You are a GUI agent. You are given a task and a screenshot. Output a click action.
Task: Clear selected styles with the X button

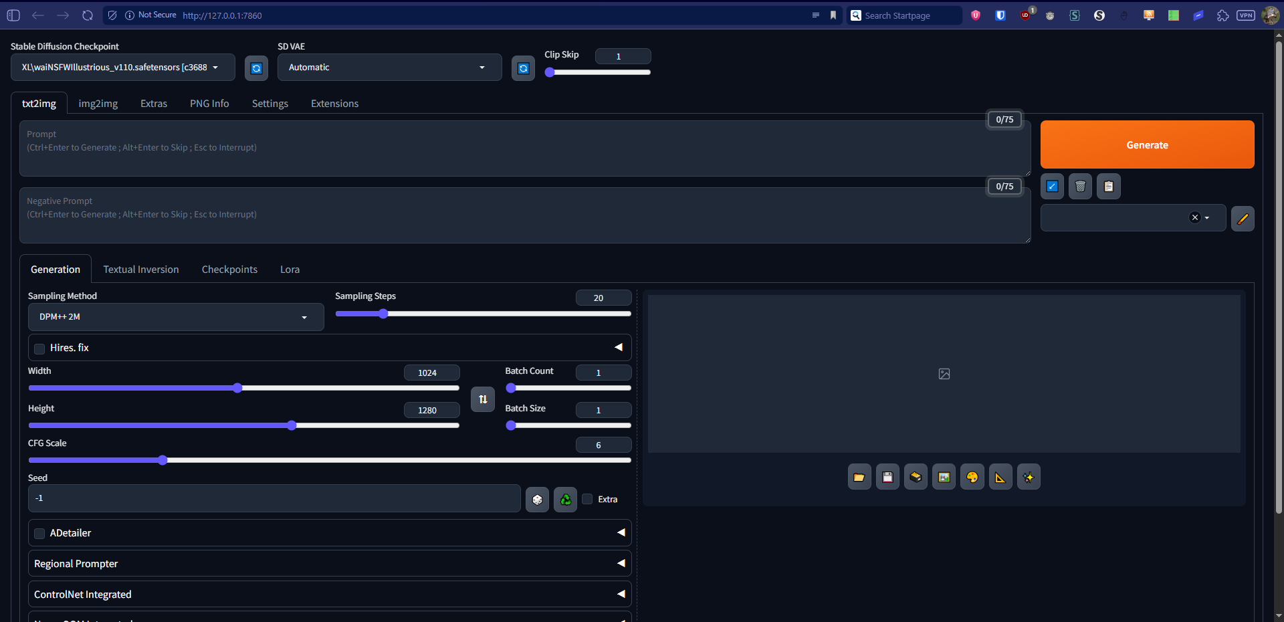[x=1195, y=218]
